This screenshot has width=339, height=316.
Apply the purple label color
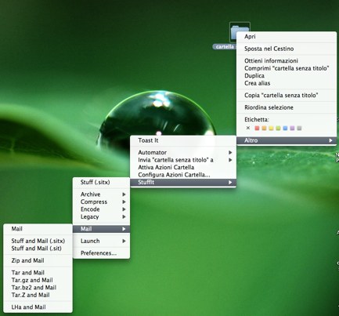point(292,128)
